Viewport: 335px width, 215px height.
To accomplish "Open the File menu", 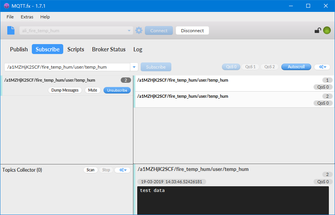I will [x=10, y=17].
